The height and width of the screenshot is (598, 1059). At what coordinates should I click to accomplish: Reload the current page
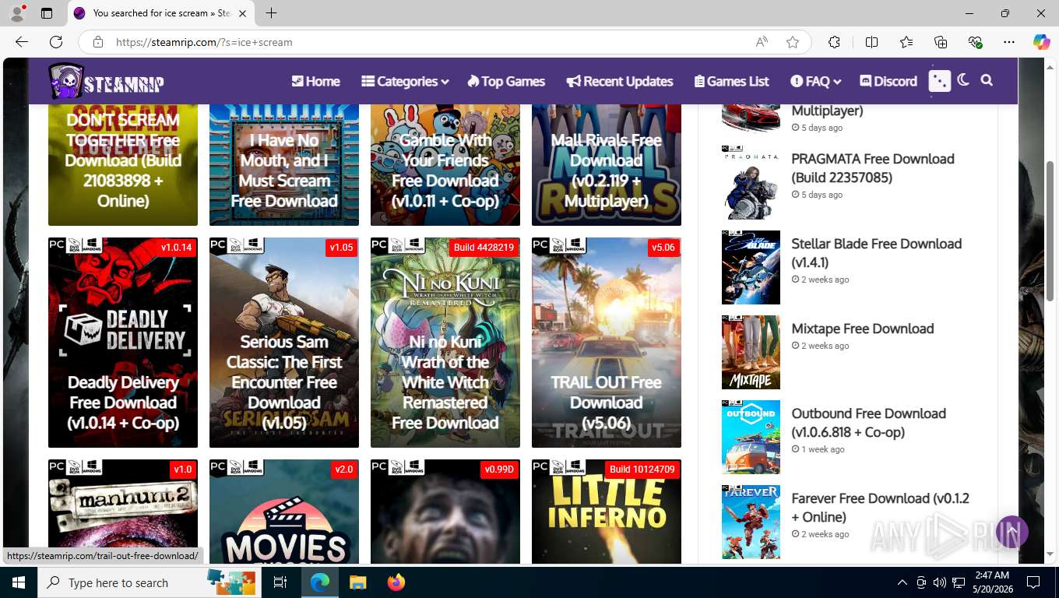[56, 42]
